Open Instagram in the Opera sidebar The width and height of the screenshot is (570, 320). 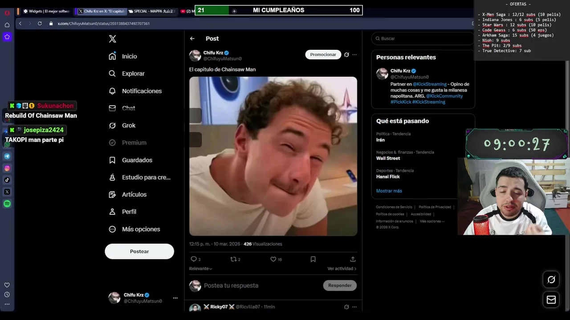[x=7, y=168]
